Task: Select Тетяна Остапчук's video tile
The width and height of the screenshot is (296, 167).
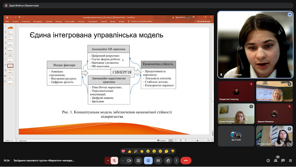Action: (236, 114)
